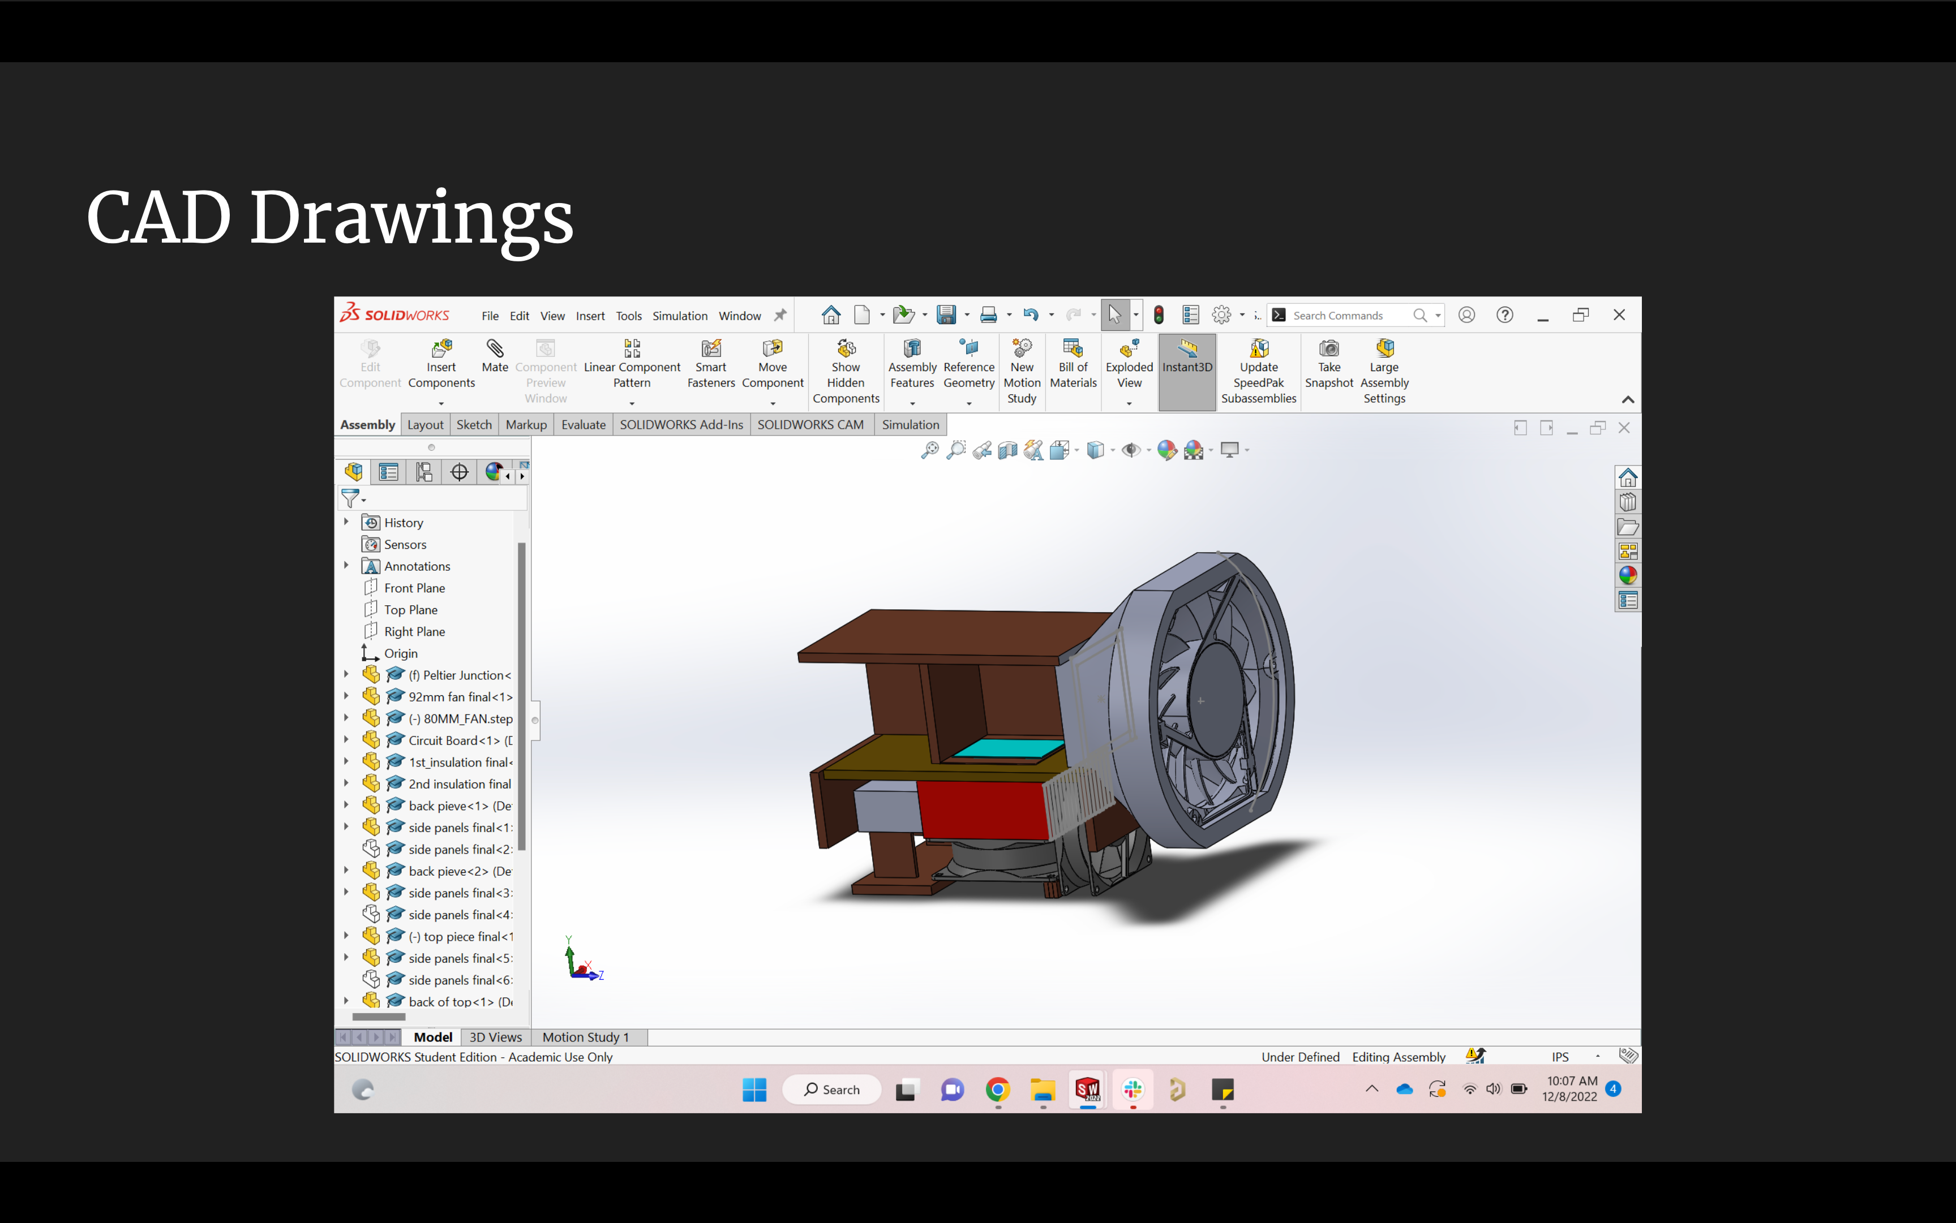
Task: Click the IPS unit system button
Action: pyautogui.click(x=1559, y=1056)
